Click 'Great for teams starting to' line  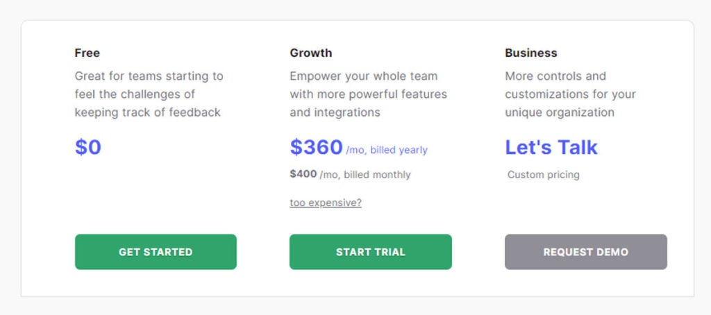pos(149,76)
